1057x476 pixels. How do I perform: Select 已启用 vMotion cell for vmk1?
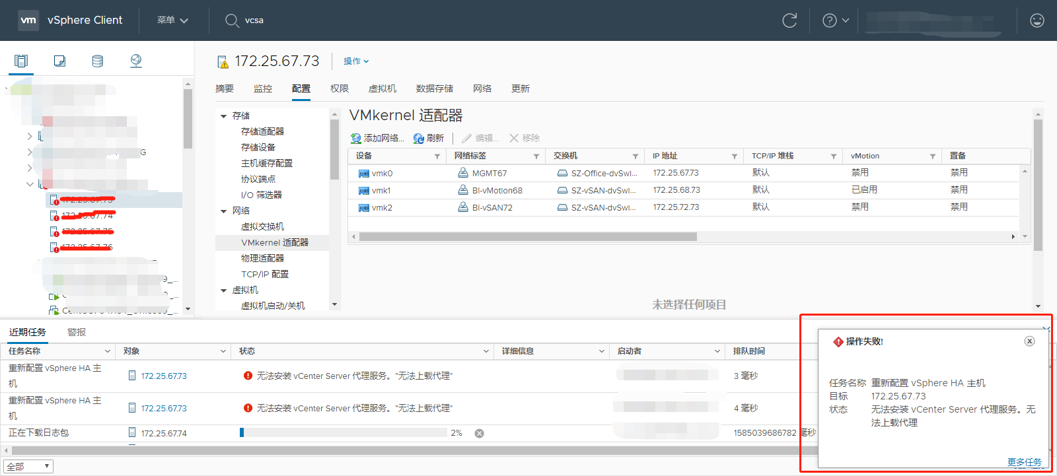[x=864, y=189]
